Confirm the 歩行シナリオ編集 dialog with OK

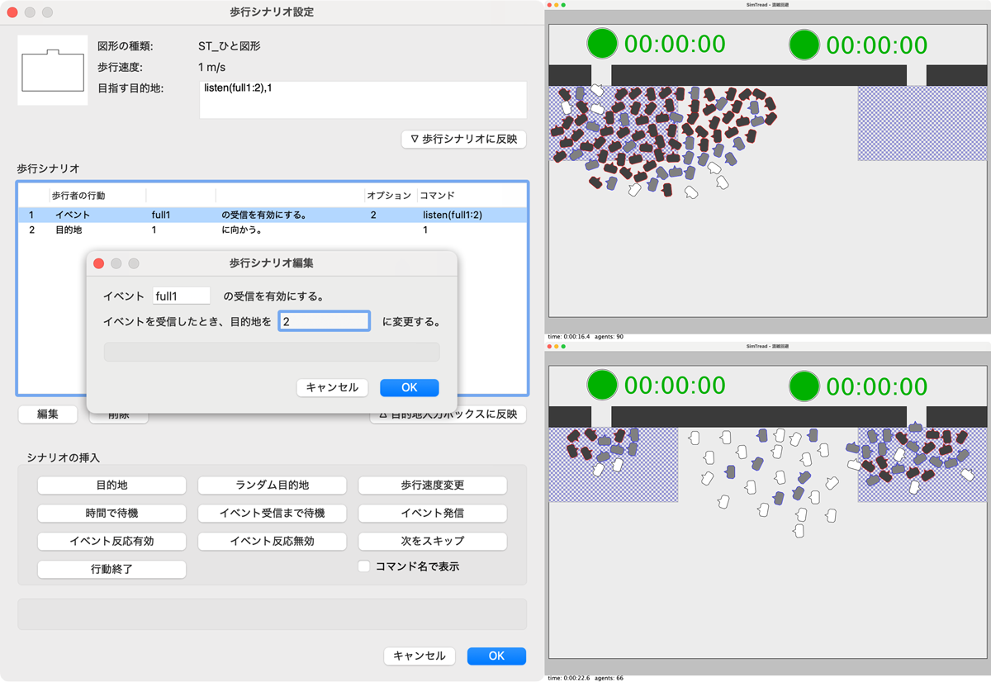click(409, 387)
